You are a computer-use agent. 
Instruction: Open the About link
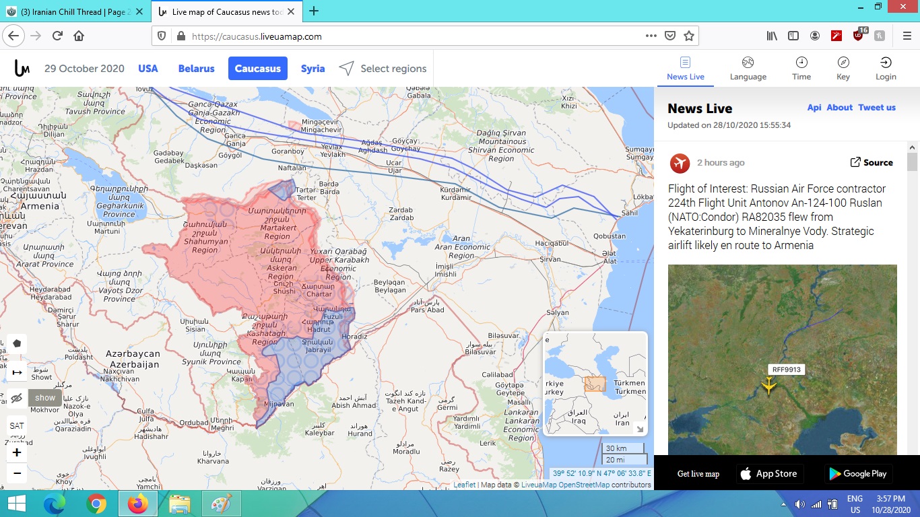pos(840,108)
